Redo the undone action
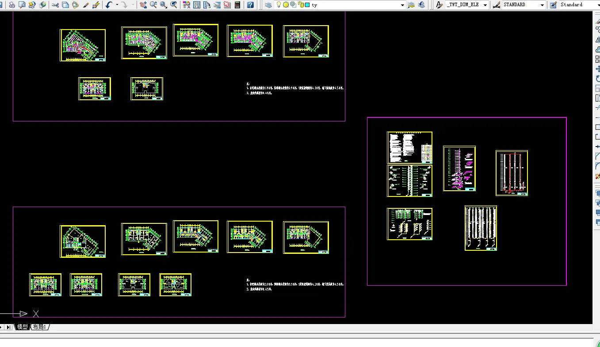This screenshot has height=347, width=600. (x=125, y=5)
